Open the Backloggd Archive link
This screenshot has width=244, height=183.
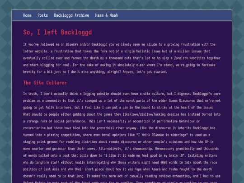[71, 15]
